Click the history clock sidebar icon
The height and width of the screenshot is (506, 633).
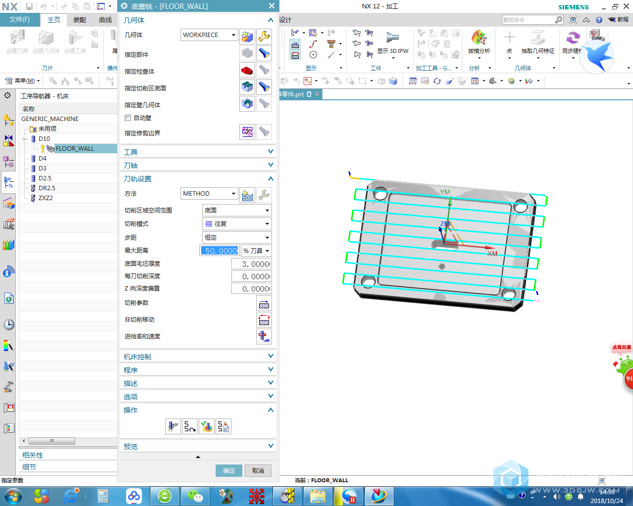(9, 325)
